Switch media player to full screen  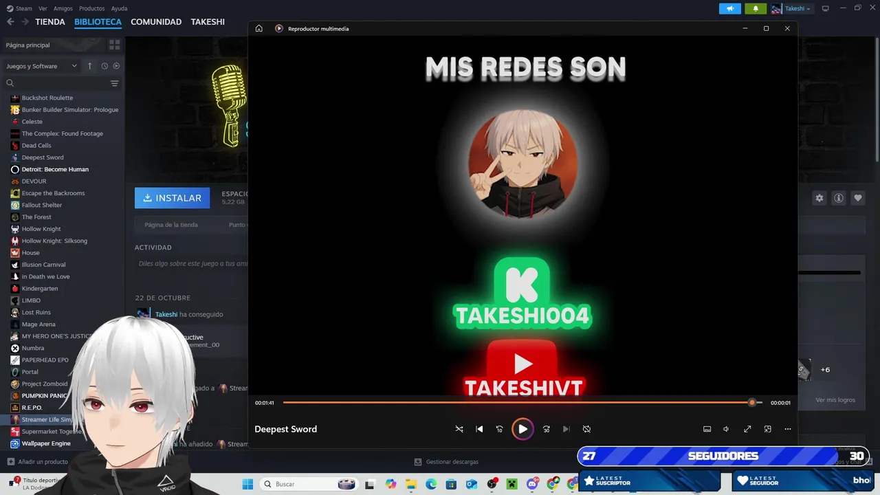(x=747, y=429)
